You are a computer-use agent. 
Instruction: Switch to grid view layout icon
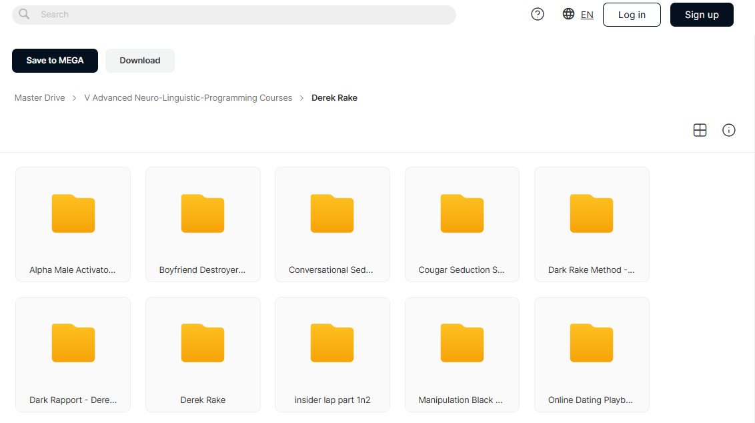[x=700, y=130]
